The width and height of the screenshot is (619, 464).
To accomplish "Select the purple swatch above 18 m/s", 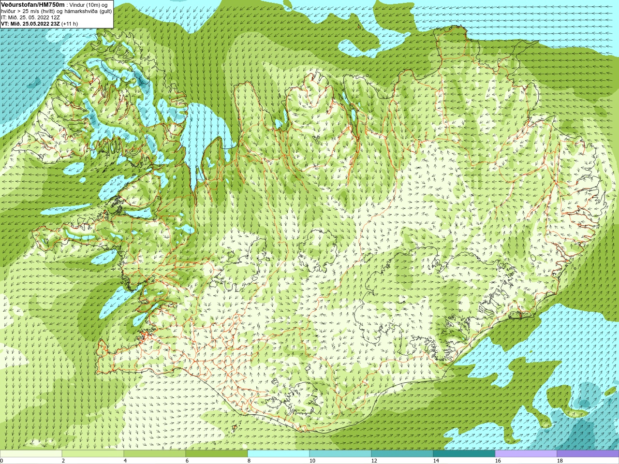I will coord(588,454).
